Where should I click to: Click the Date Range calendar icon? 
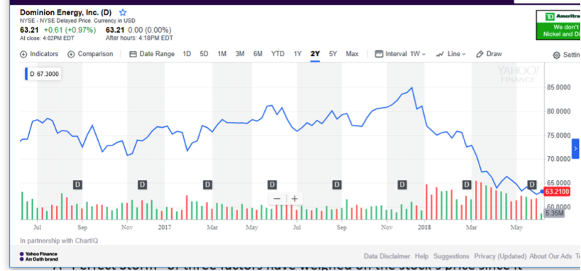[133, 54]
